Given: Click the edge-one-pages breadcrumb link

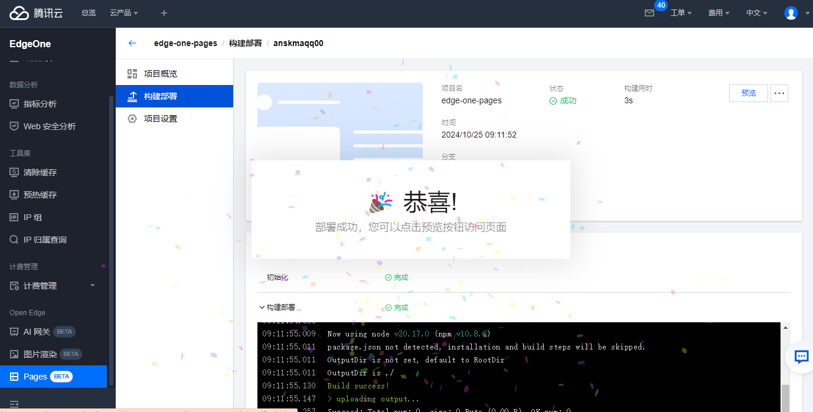Looking at the screenshot, I should click(x=185, y=43).
